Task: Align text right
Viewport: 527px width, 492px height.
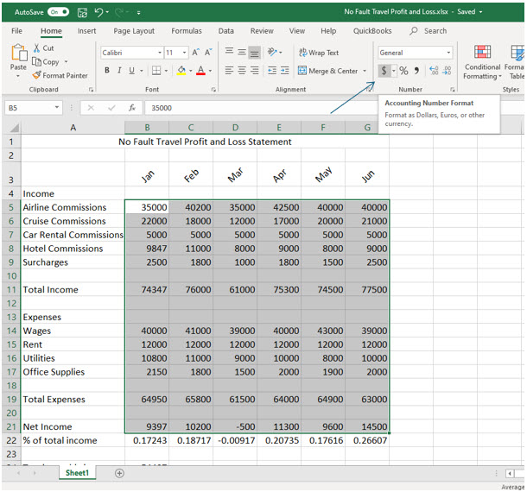Action: tap(254, 70)
